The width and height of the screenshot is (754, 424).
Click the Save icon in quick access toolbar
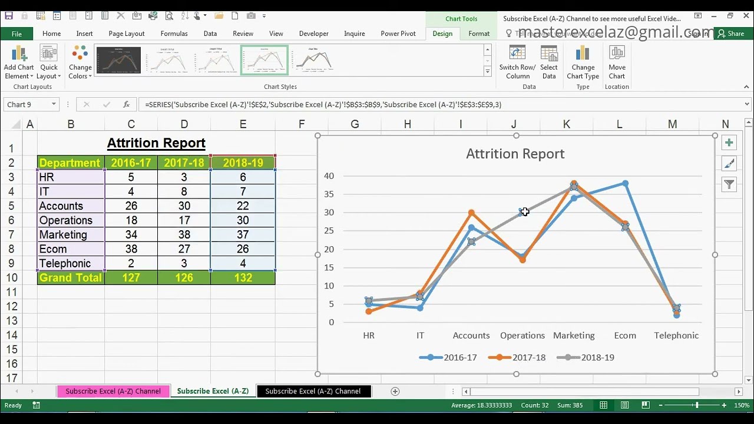[9, 16]
